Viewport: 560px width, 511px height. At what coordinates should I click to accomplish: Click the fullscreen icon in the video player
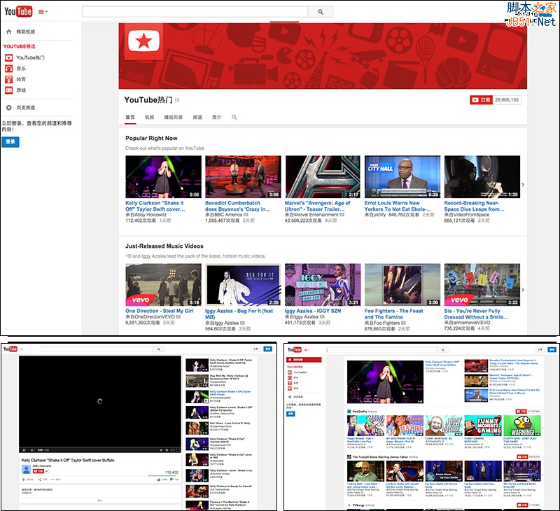177,449
